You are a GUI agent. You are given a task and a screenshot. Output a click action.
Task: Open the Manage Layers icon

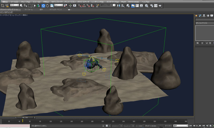coord(128,6)
